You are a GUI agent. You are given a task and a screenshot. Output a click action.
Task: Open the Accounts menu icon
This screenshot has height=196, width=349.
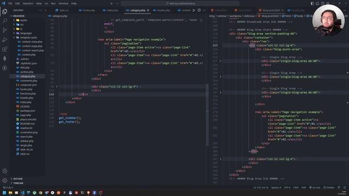click(4, 171)
